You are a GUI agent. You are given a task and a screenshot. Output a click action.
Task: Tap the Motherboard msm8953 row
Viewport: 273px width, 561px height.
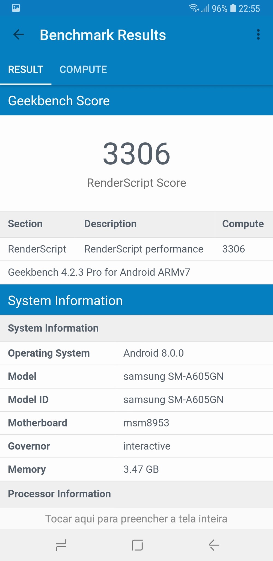pyautogui.click(x=136, y=423)
